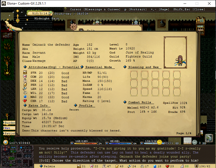Click the heart charisma icon in bottom bar
The width and height of the screenshot is (216, 168).
[167, 166]
